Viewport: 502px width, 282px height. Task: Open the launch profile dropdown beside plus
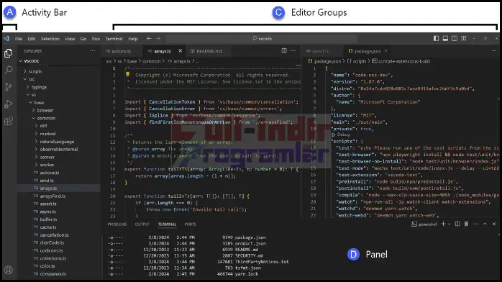point(449,224)
